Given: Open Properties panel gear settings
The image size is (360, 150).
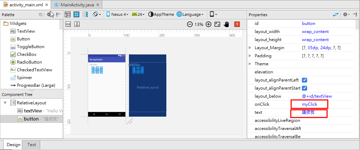Looking at the screenshot, I should point(346,14).
